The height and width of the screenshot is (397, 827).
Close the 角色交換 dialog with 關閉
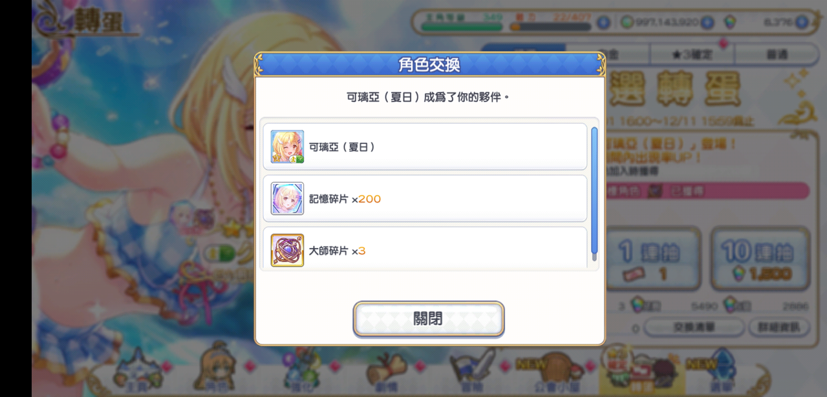(429, 319)
